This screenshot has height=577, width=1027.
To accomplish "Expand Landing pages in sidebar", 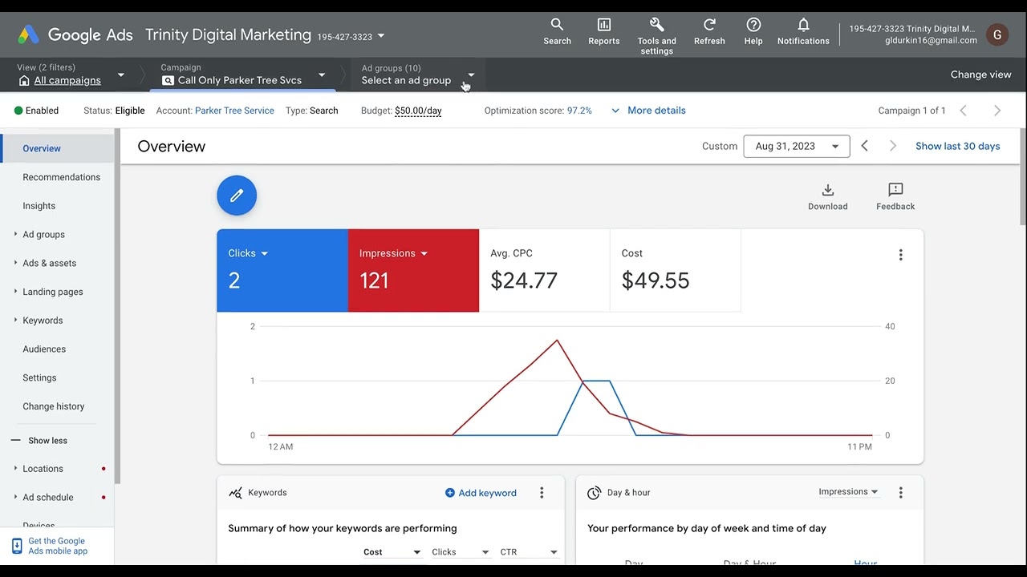I will (x=15, y=292).
